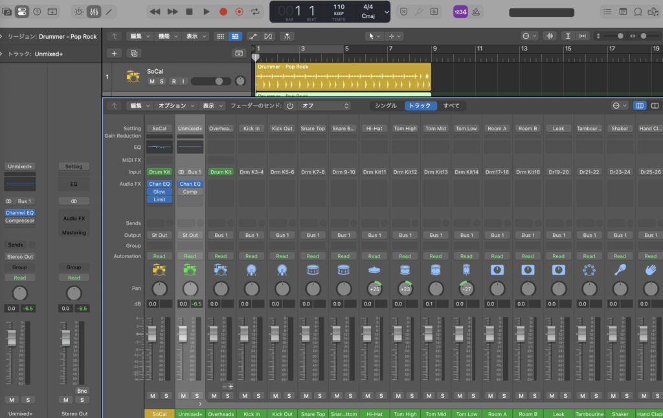Open the List Editors icon
663x418 pixels.
[607, 12]
